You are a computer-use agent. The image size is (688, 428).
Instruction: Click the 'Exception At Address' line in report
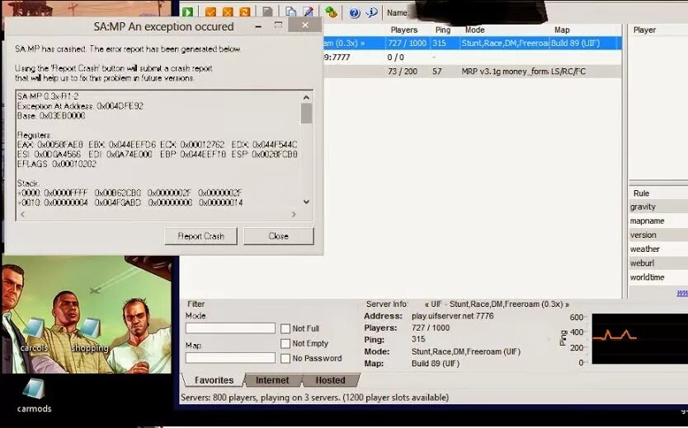[80, 106]
